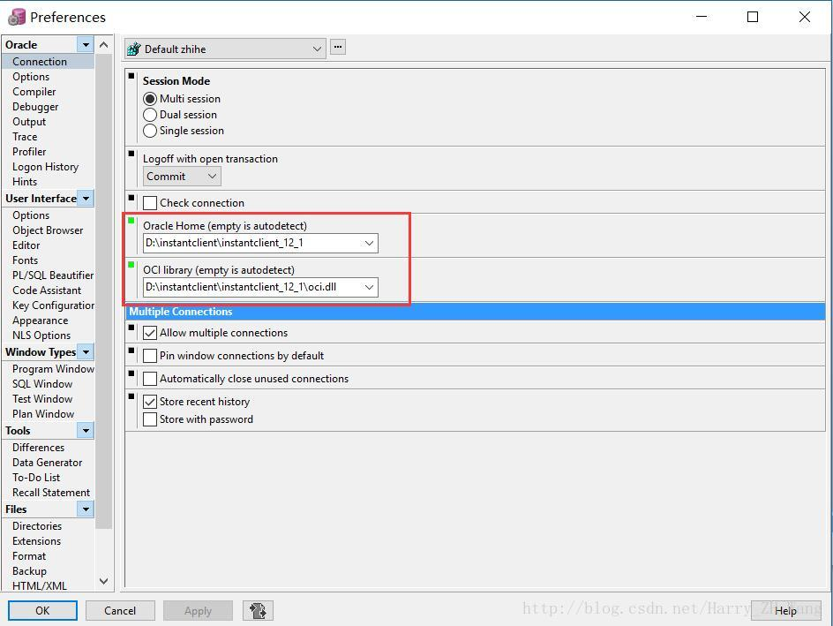Expand the OCI library path dropdown arrow
The height and width of the screenshot is (626, 833).
pos(369,288)
